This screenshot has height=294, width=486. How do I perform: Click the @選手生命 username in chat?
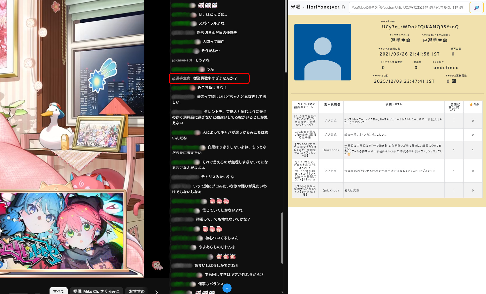(x=181, y=78)
